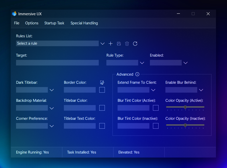
Task: Open the Enabled dropdown
Action: pos(186,63)
